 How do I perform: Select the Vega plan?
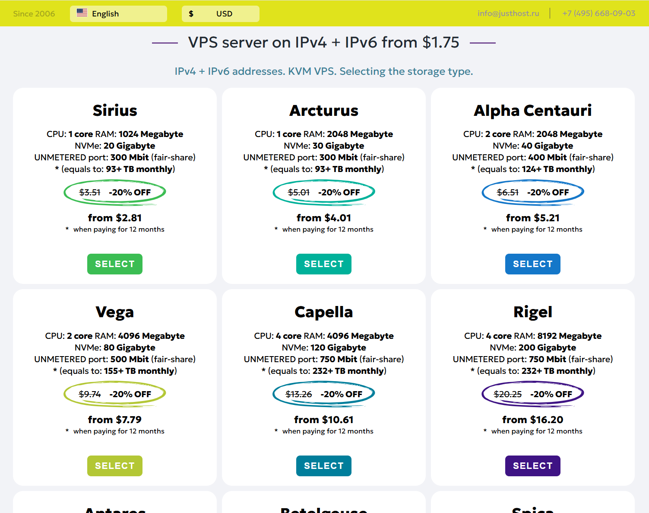[115, 466]
